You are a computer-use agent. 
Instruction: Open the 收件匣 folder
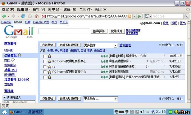[8, 50]
